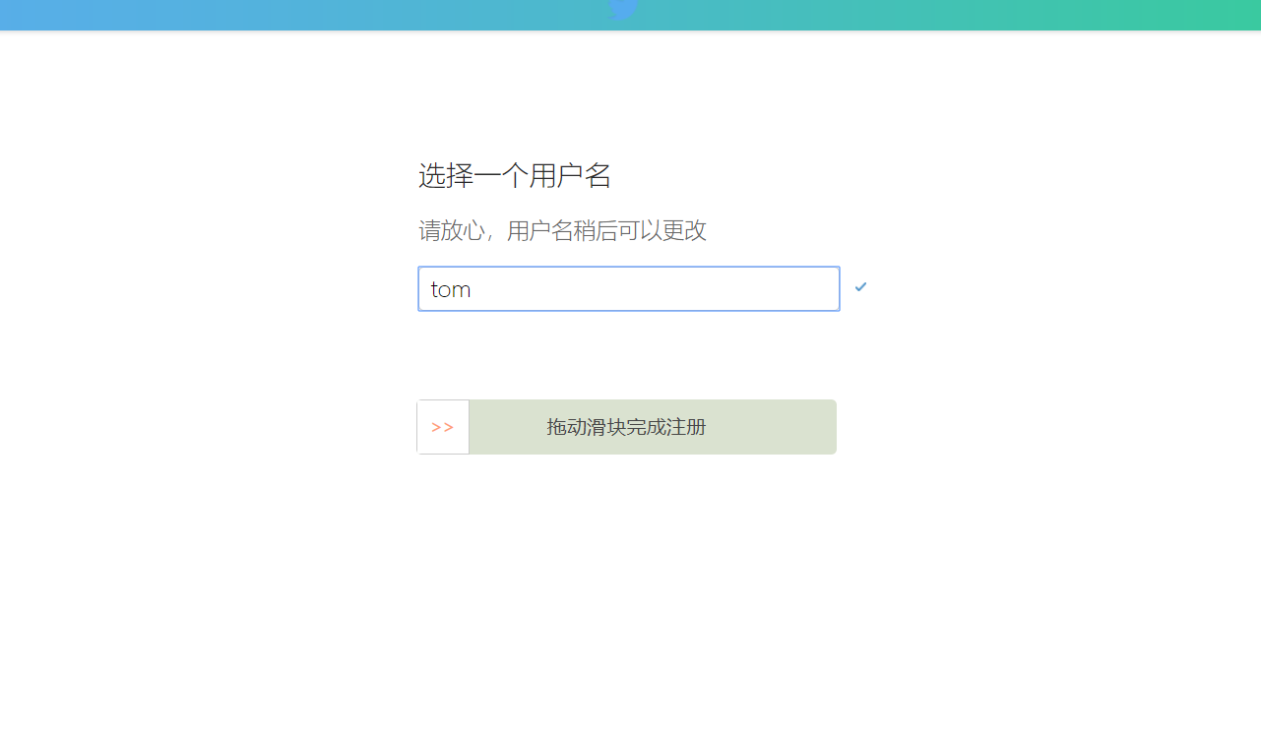Click the 更改 characters in the hint
1261x731 pixels.
(x=684, y=231)
